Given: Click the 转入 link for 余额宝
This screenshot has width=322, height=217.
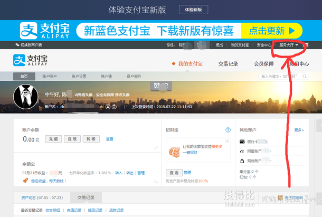Looking at the screenshot, I should 119,173.
